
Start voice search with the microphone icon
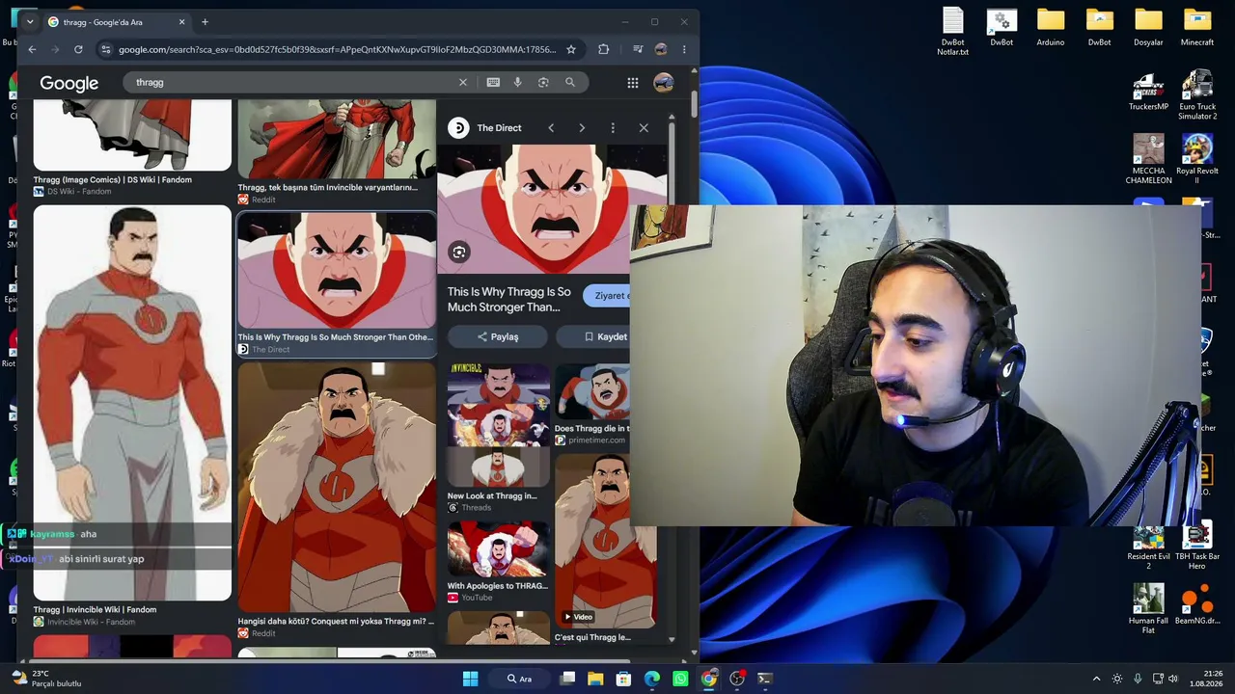[518, 83]
